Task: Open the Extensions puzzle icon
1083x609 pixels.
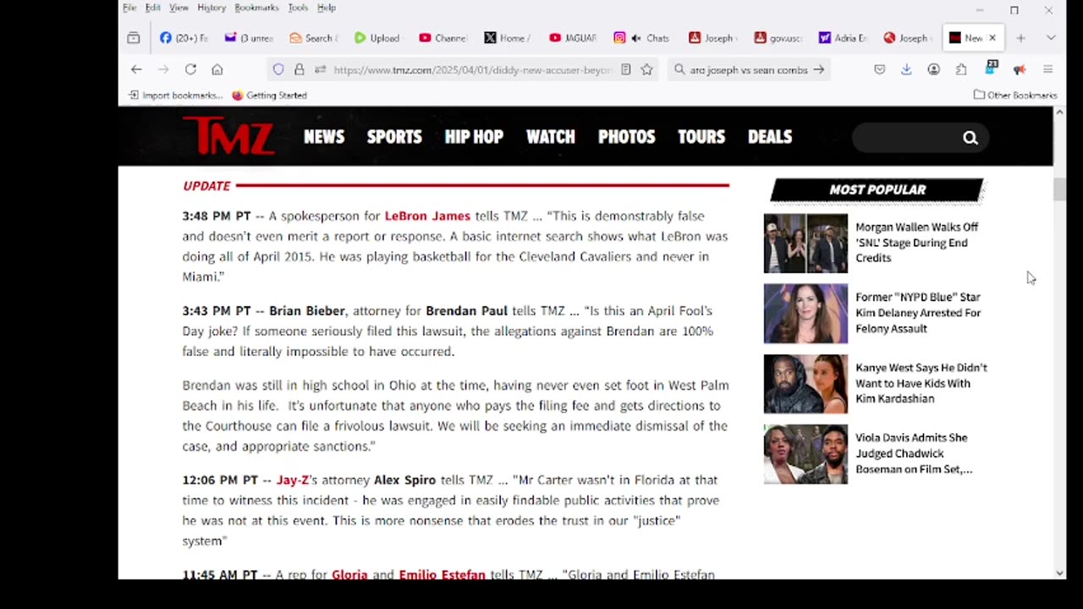Action: 961,69
